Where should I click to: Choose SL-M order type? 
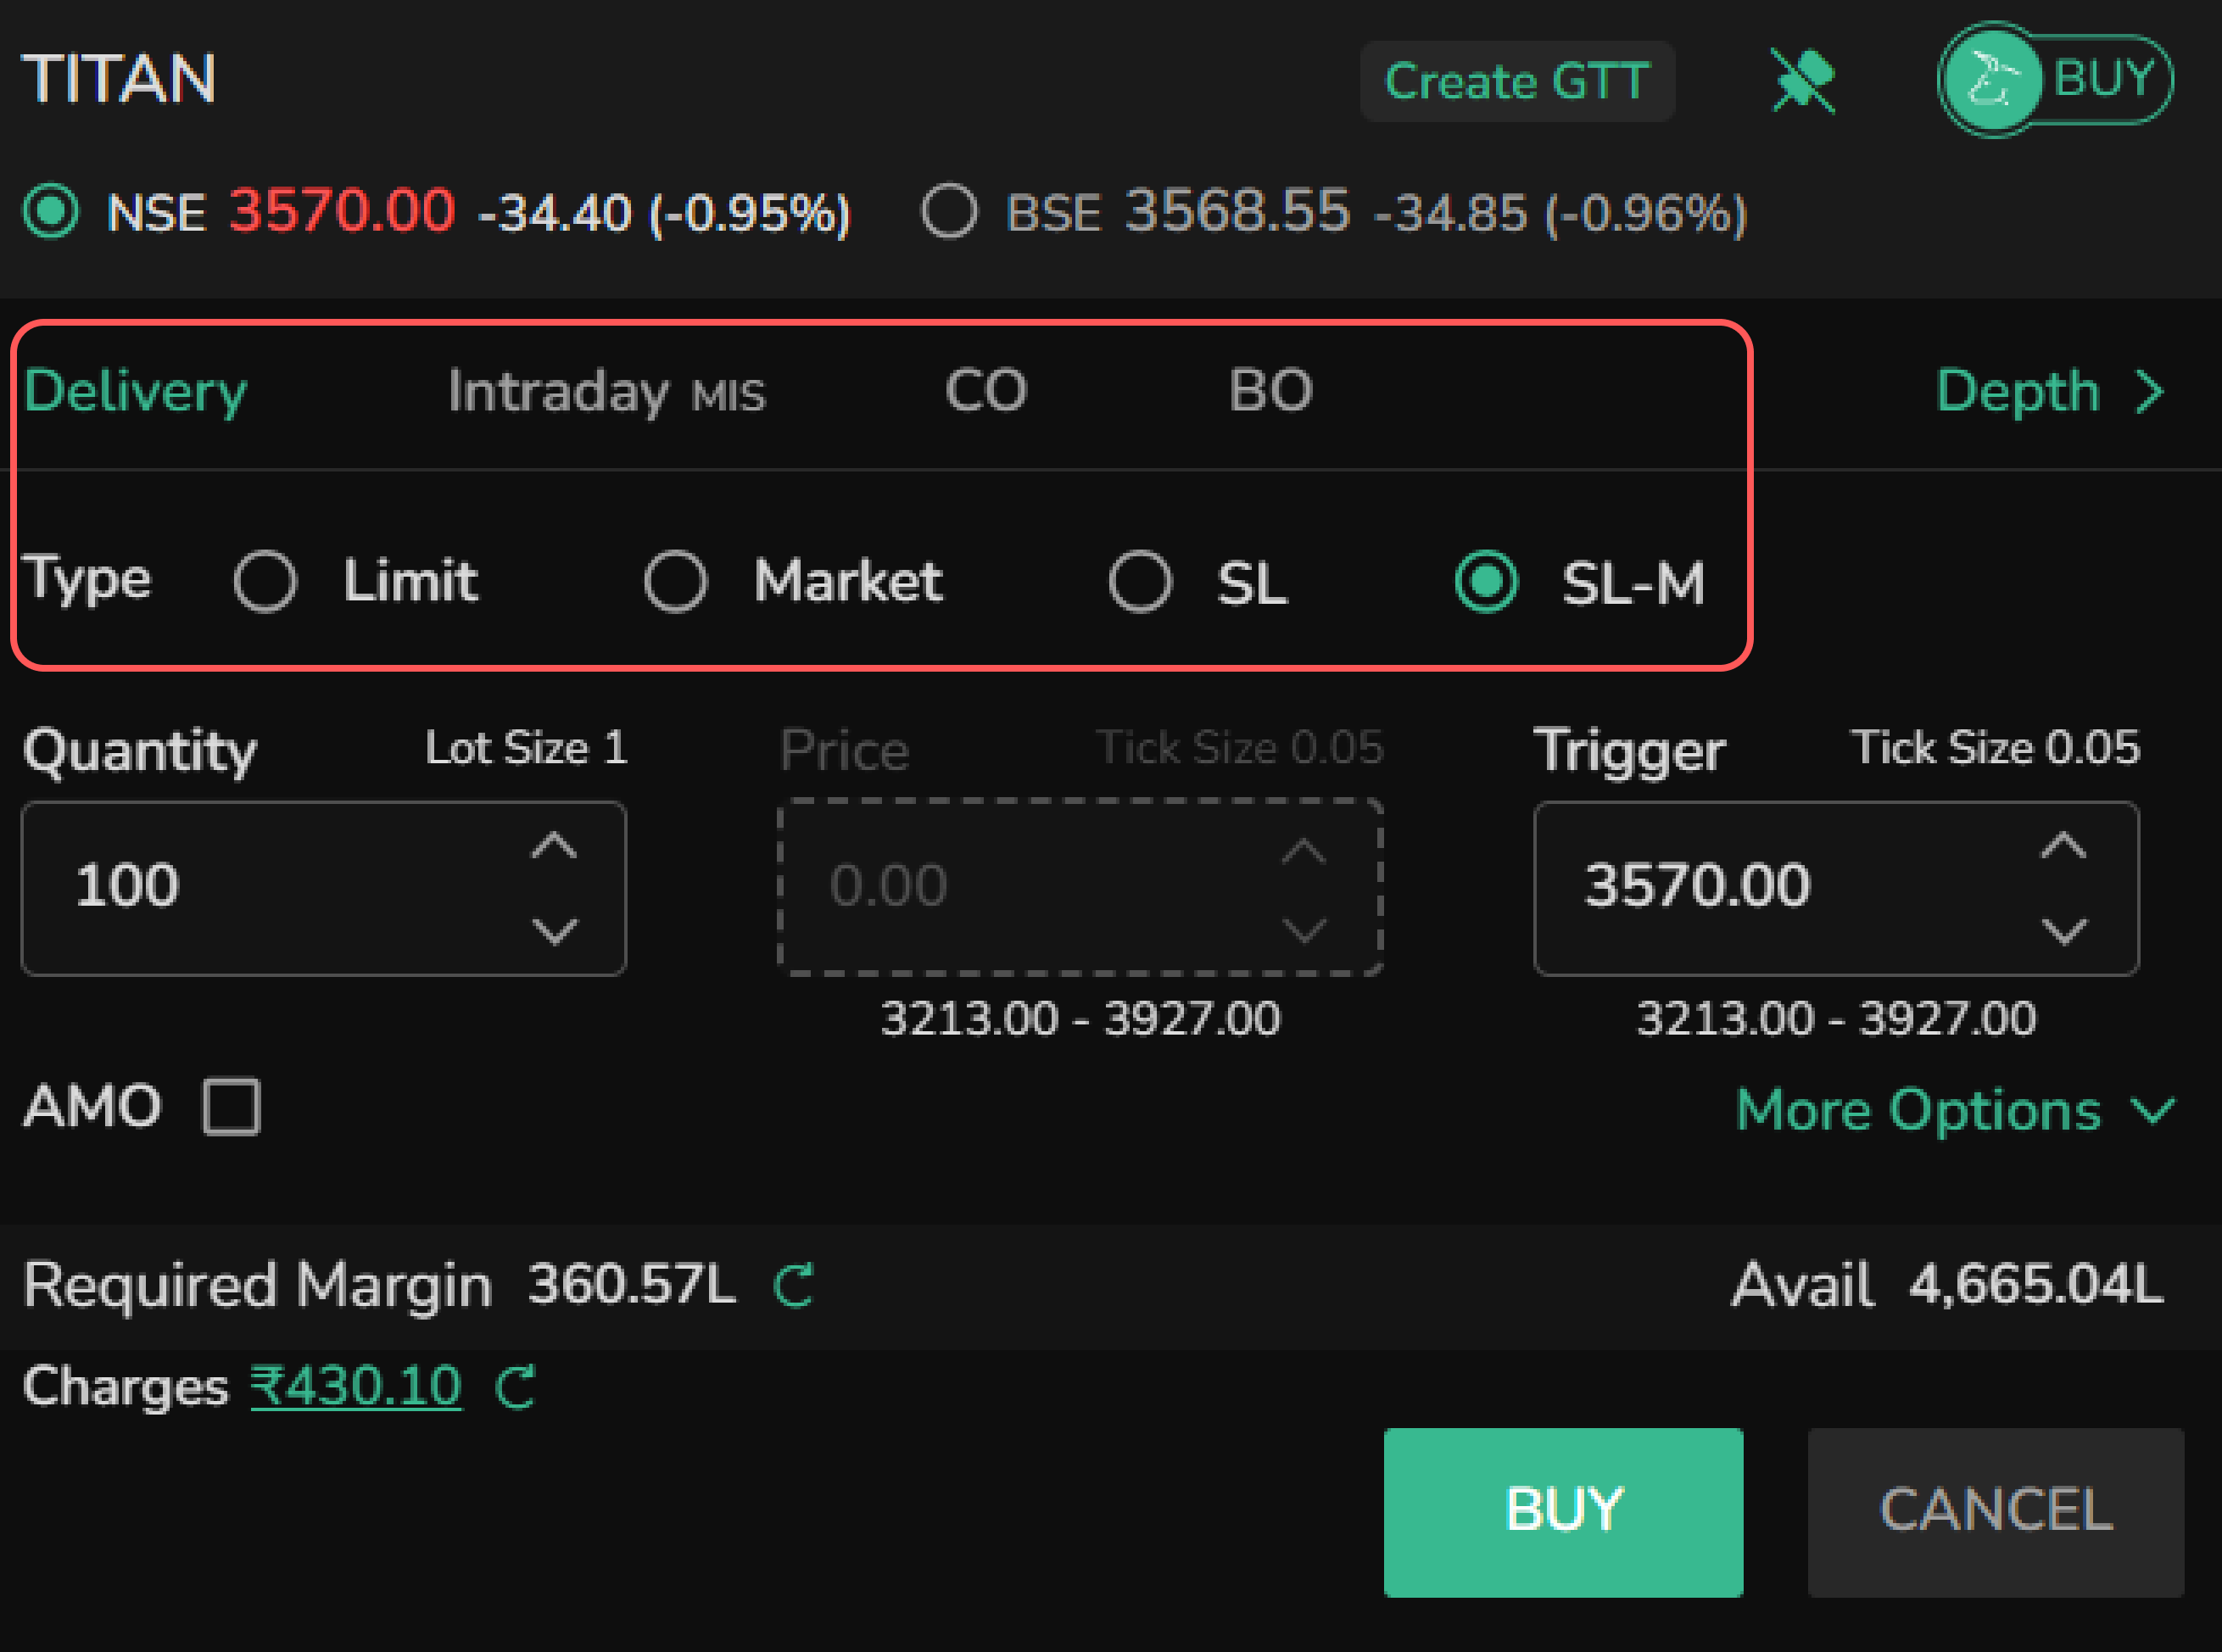1487,581
